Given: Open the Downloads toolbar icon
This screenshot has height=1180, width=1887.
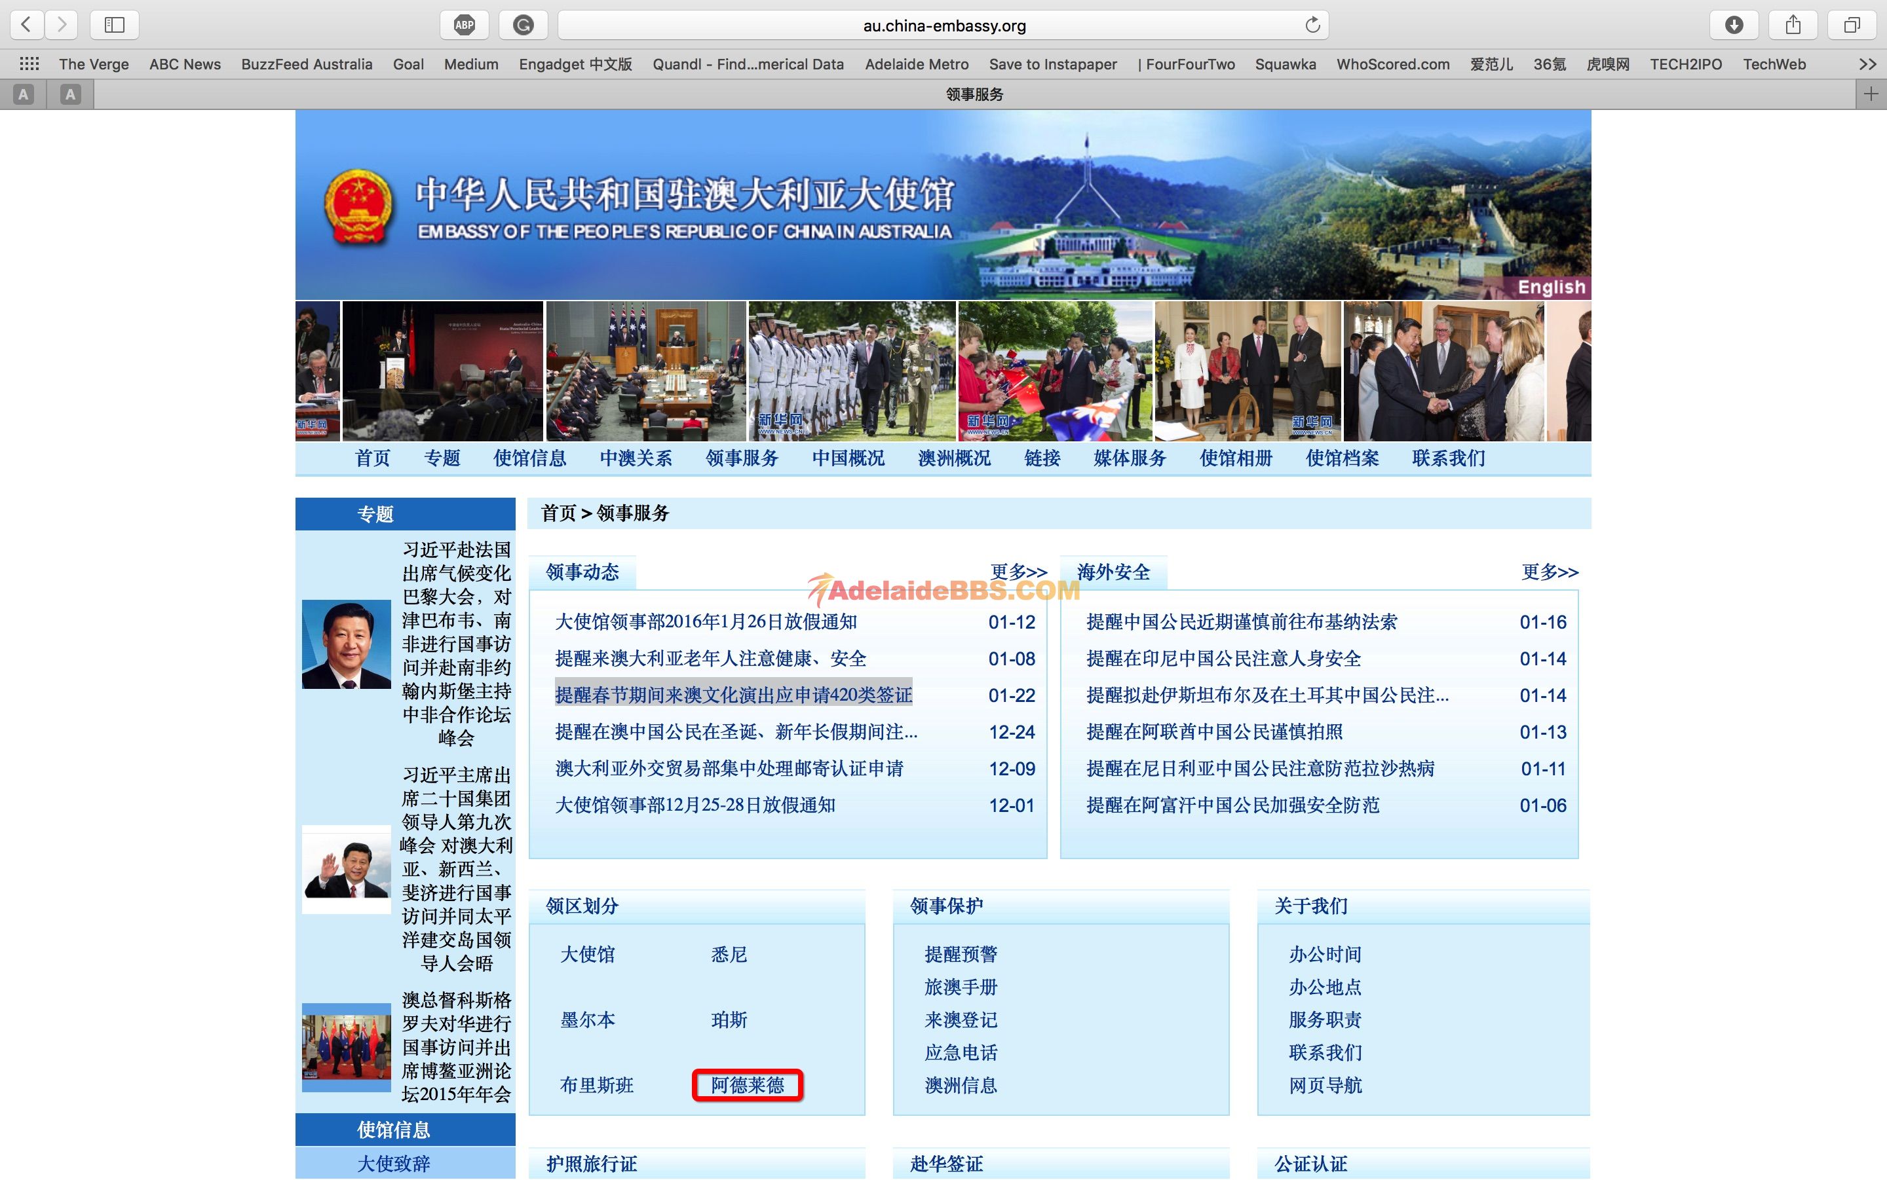Looking at the screenshot, I should coord(1734,25).
